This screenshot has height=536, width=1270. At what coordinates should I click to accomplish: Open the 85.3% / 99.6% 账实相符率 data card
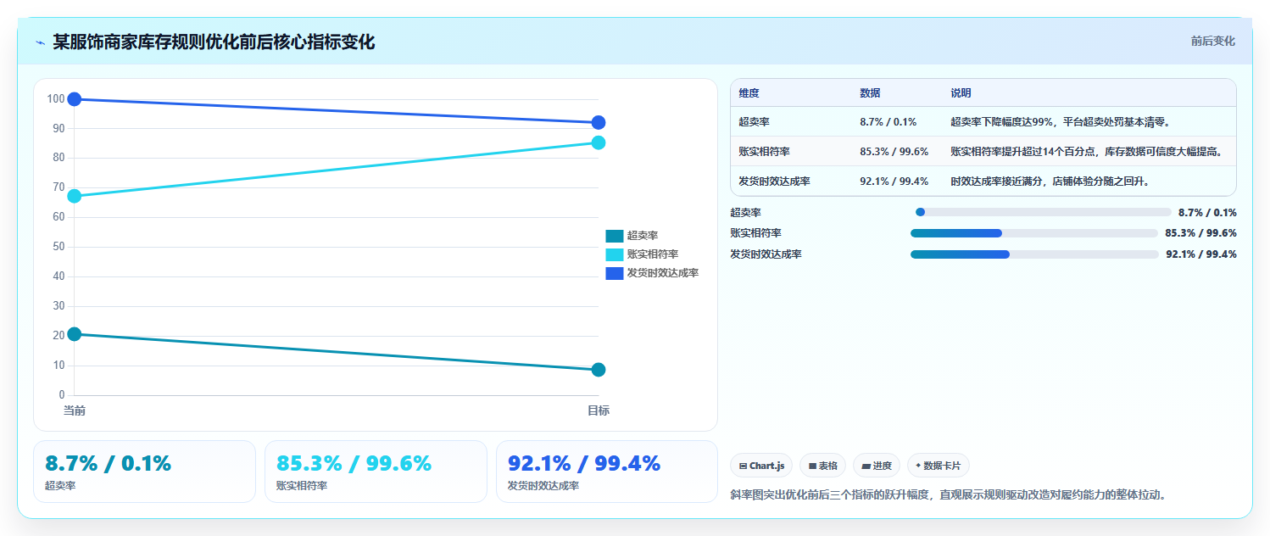[x=376, y=472]
